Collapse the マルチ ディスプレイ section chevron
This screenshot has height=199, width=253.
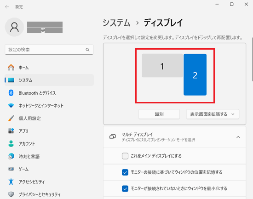(238, 137)
